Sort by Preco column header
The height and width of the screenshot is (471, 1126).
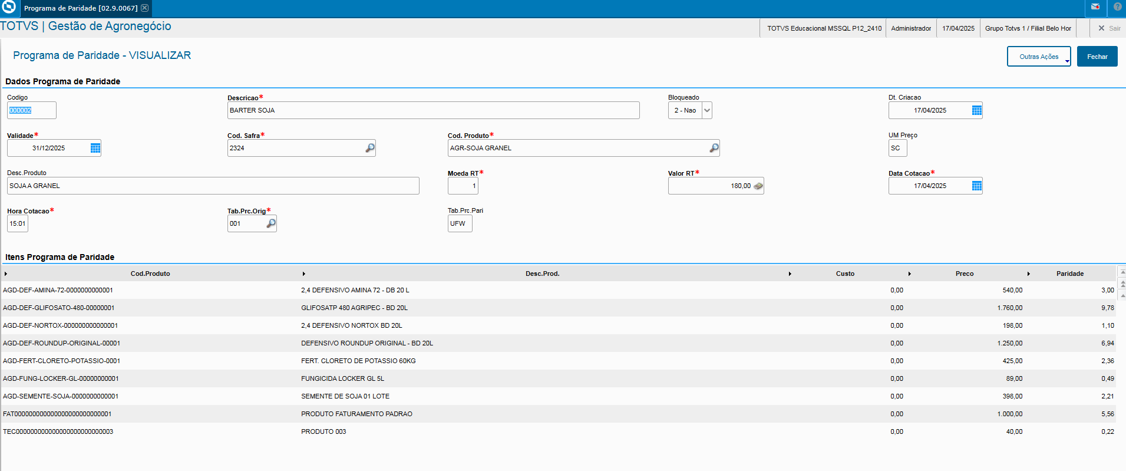click(965, 274)
